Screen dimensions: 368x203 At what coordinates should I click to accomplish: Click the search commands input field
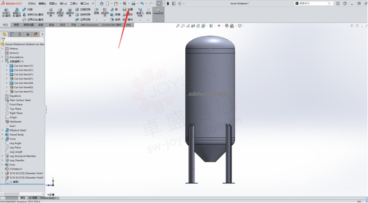click(x=314, y=4)
